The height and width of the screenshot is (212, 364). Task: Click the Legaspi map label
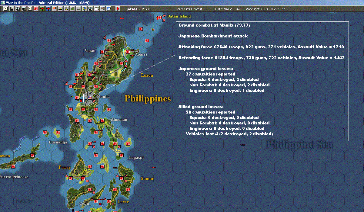tap(136, 158)
